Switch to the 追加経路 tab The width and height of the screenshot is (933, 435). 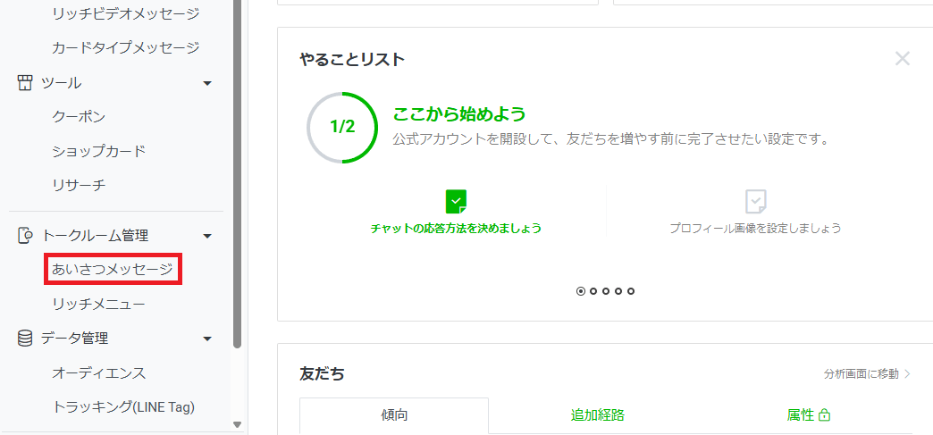coord(597,415)
